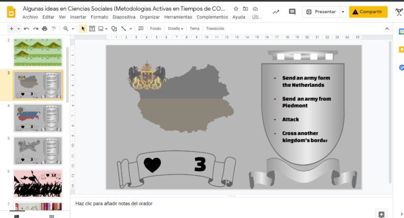Click the filmstrip vertical scrollbar
This screenshot has height=218, width=404.
pos(67,75)
